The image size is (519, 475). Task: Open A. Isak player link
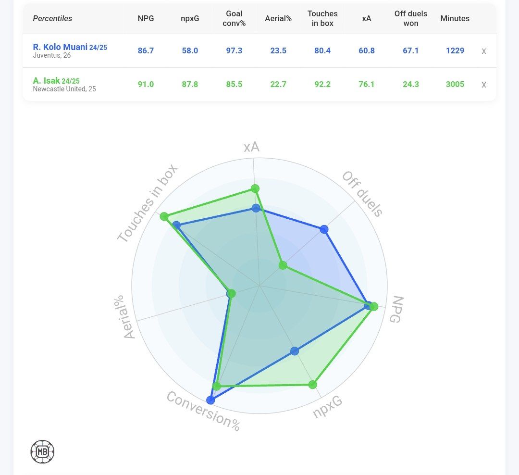46,81
